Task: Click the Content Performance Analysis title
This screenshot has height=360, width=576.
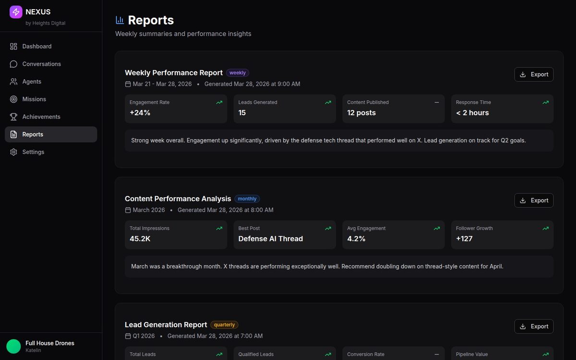Action: click(178, 199)
